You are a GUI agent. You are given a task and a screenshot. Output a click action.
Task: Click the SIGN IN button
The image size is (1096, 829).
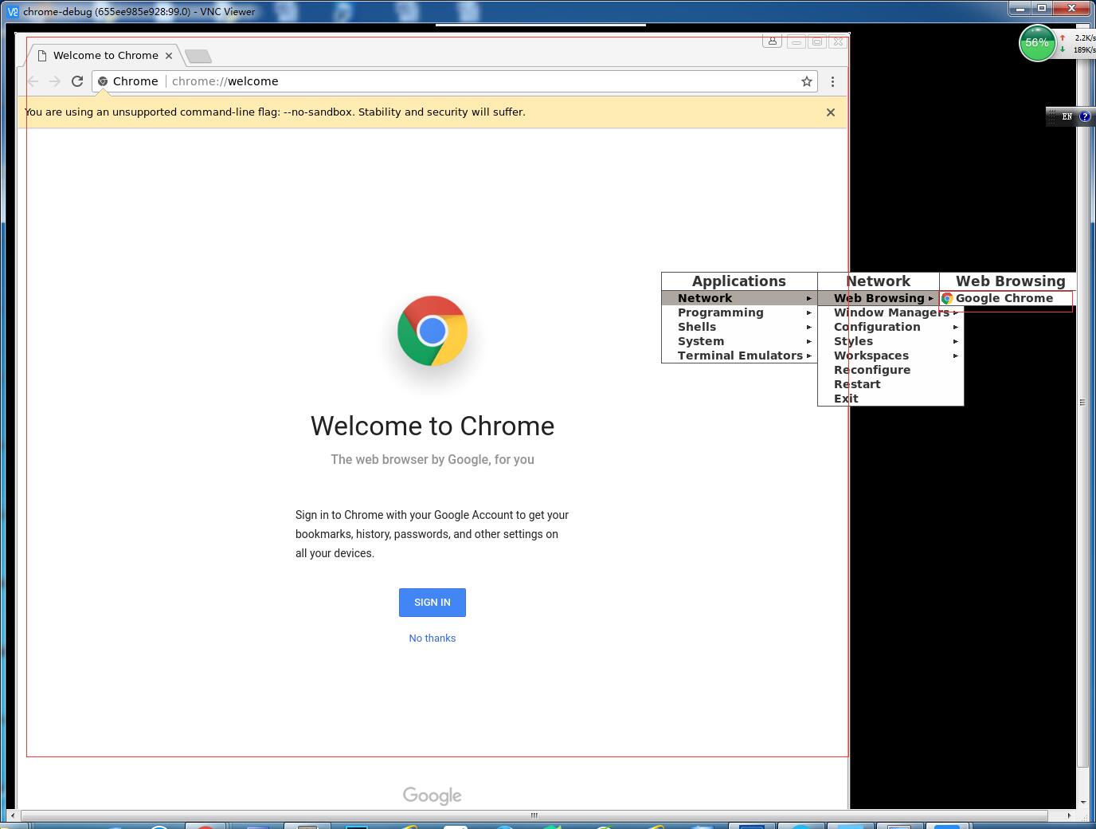pos(432,603)
